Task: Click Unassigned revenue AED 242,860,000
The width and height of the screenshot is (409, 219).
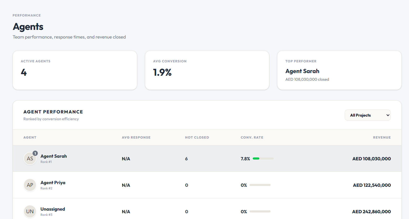Action: 371,212
